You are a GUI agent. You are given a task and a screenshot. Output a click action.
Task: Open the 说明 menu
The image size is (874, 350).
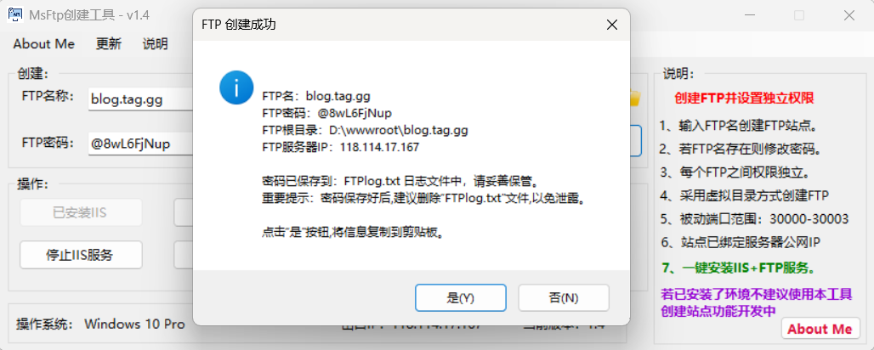[x=155, y=44]
